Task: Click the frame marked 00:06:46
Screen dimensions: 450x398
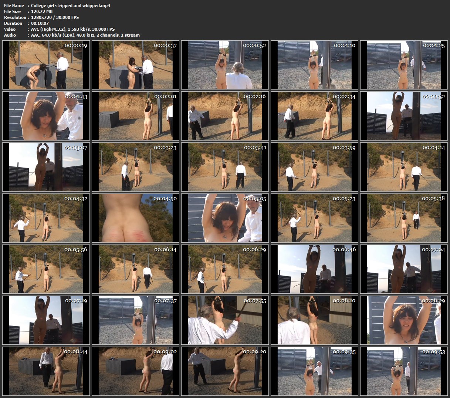Action: 315,269
